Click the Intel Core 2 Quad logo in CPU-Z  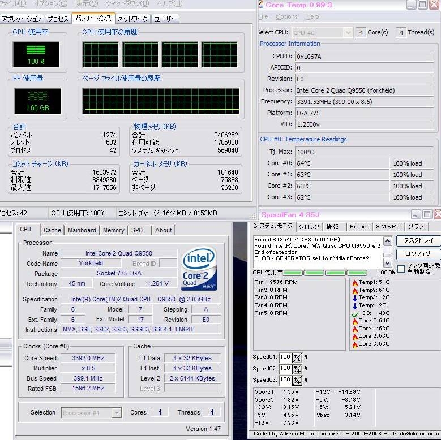(199, 268)
